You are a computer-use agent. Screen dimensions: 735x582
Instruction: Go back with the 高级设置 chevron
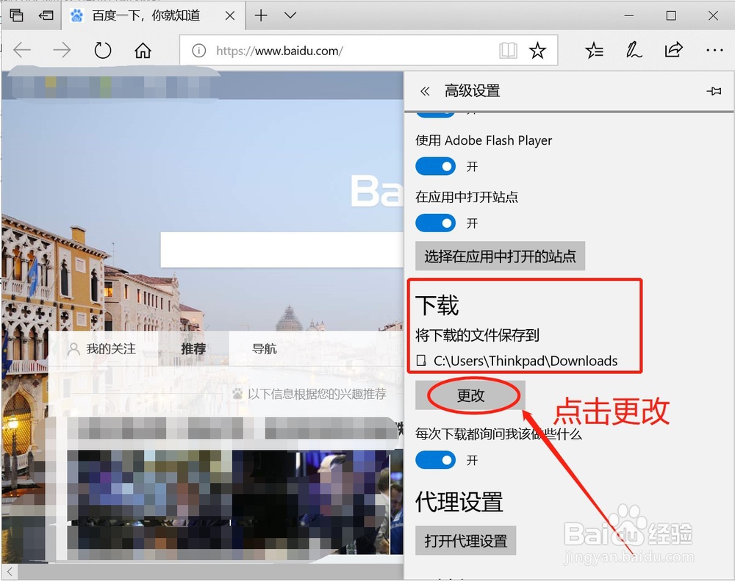click(x=425, y=90)
